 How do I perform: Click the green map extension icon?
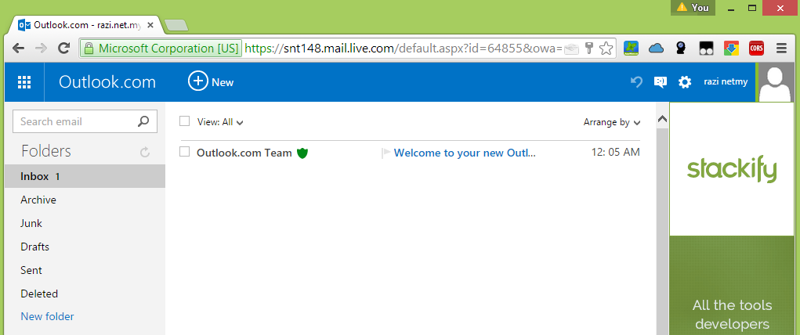coord(631,49)
